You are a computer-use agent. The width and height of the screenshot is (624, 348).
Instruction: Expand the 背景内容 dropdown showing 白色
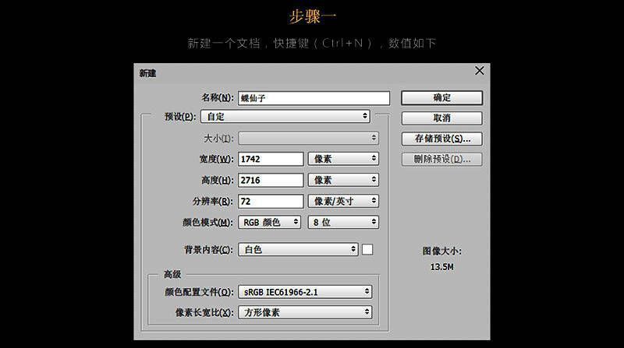[x=298, y=250]
